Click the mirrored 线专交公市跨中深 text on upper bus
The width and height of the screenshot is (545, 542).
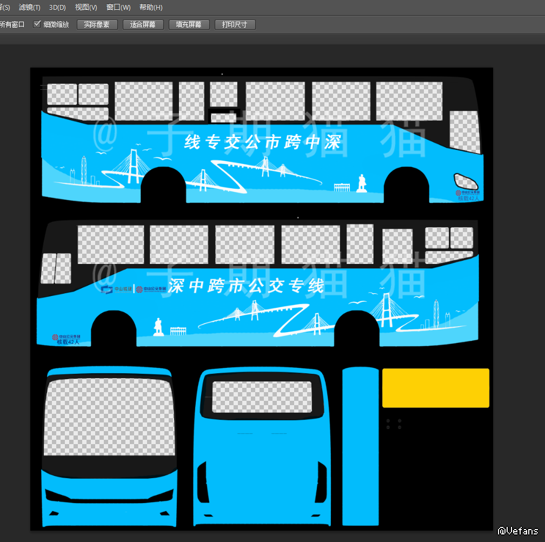(262, 143)
